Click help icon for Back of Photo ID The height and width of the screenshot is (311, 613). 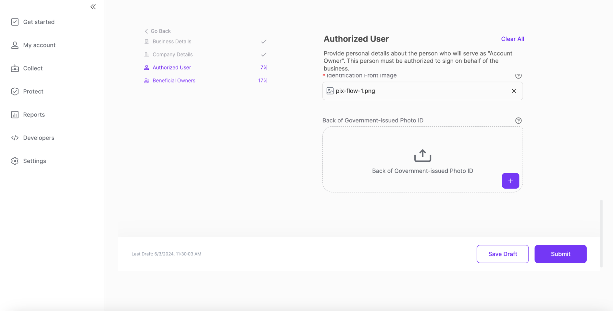pos(518,121)
